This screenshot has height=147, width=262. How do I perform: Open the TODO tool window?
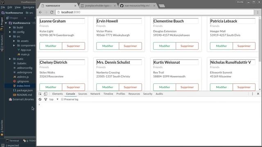point(29,140)
